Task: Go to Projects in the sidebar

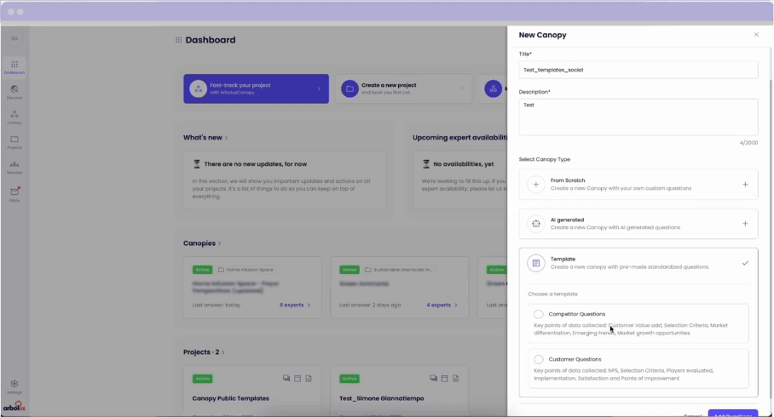Action: (14, 141)
